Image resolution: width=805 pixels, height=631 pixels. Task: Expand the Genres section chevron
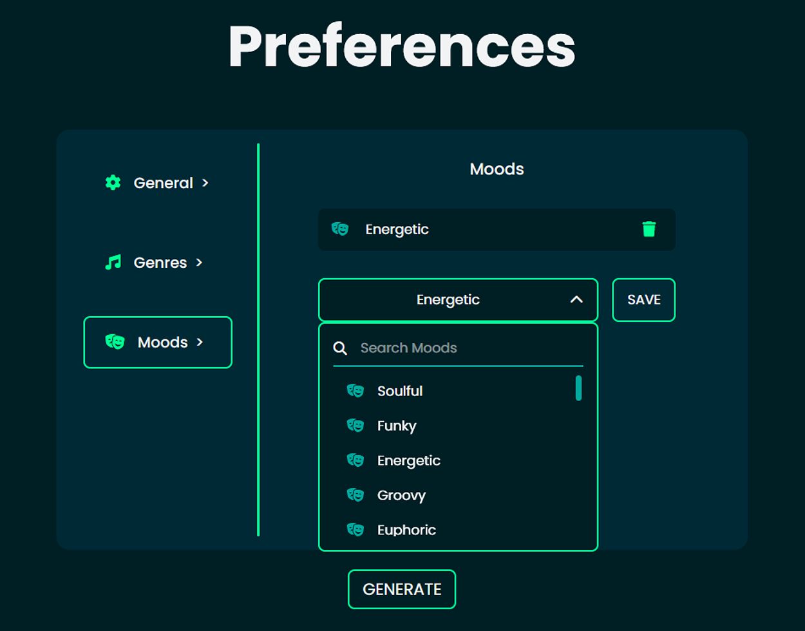pos(199,263)
